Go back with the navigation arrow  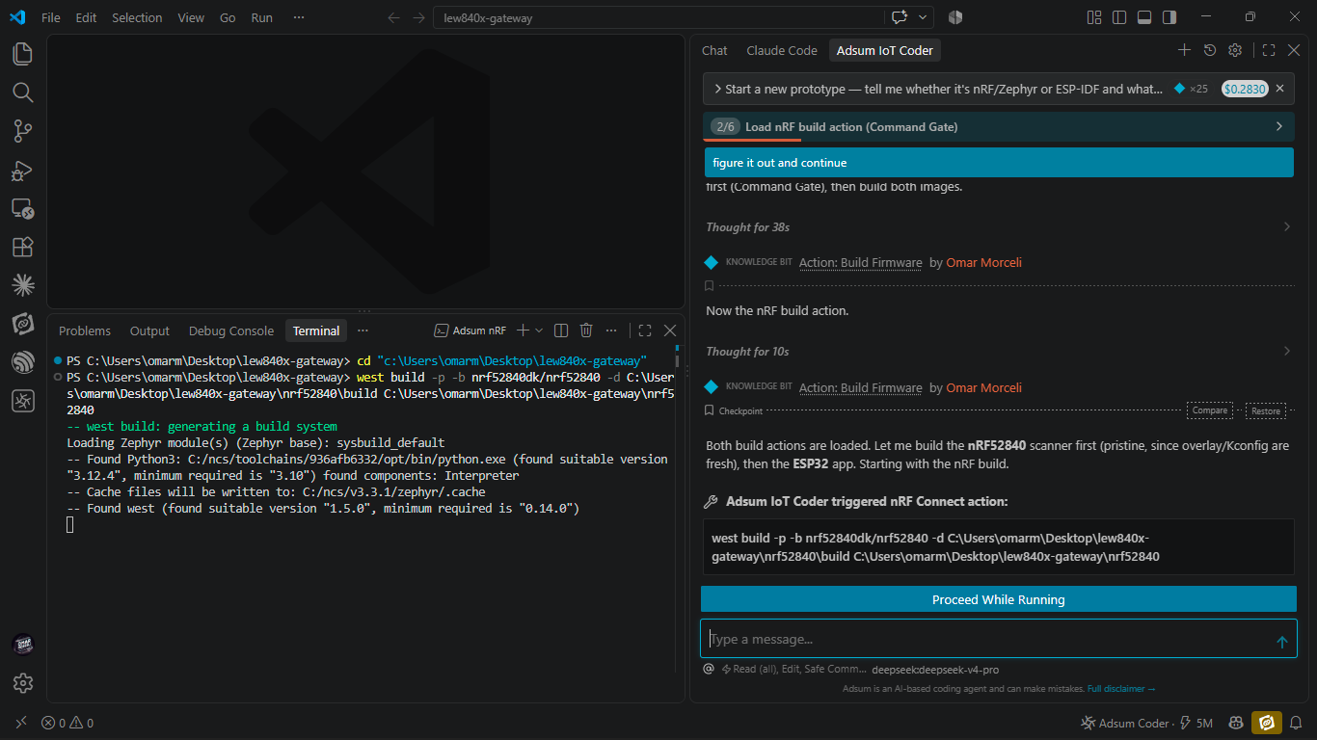[x=393, y=17]
